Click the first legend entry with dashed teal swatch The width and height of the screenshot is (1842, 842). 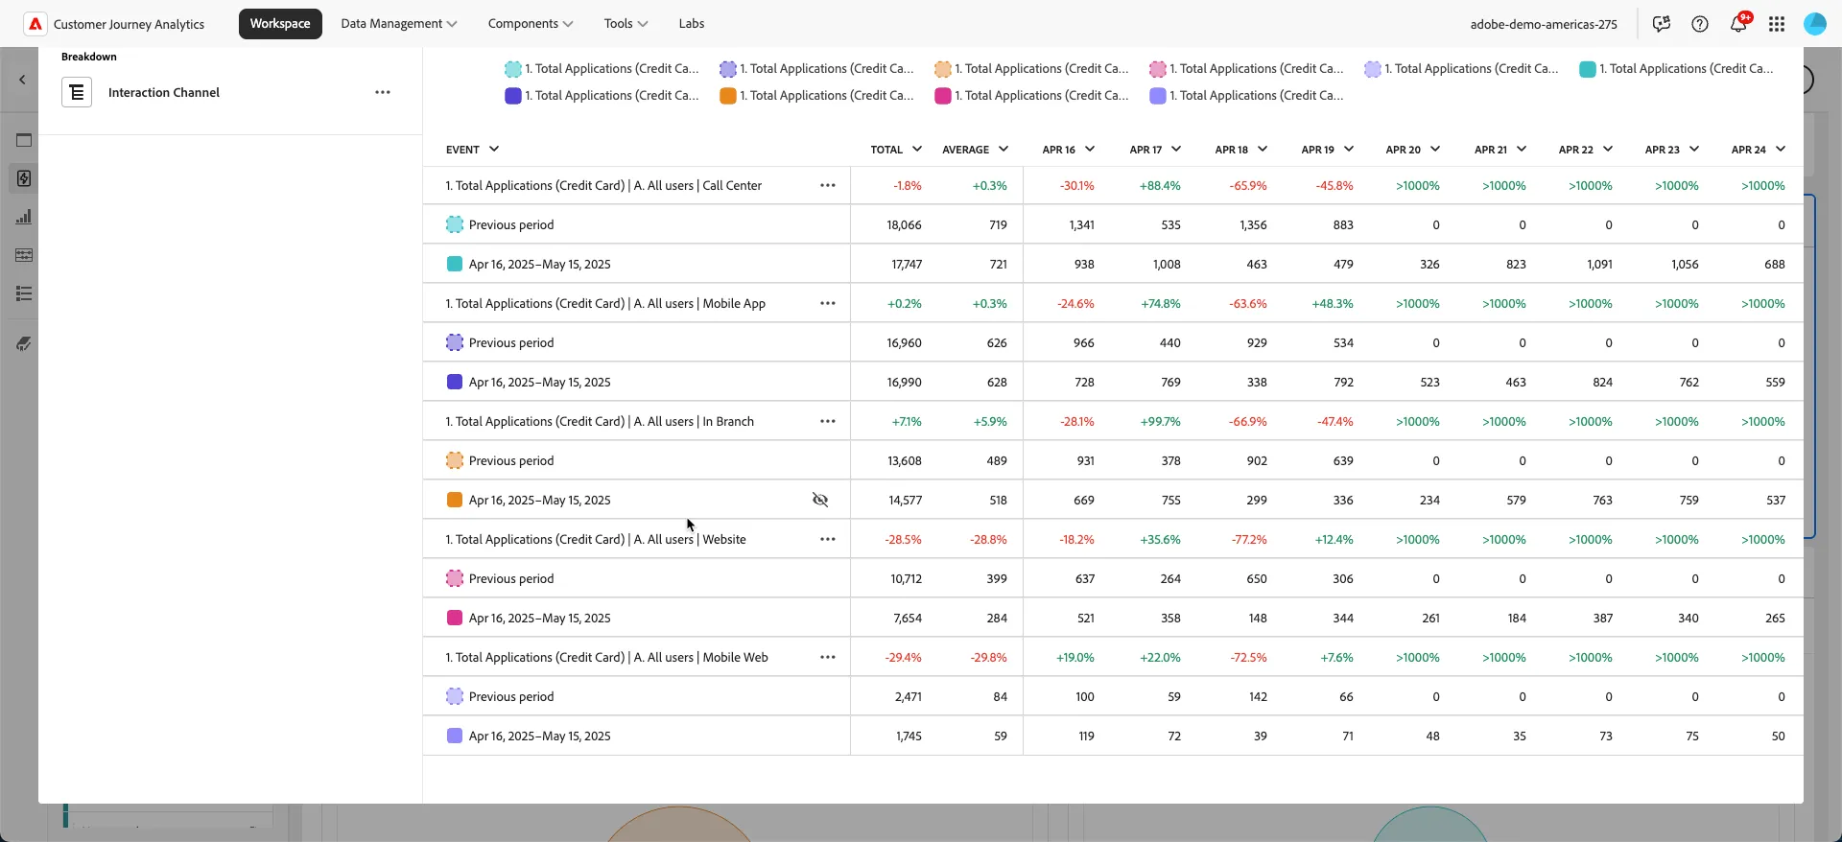pyautogui.click(x=602, y=69)
